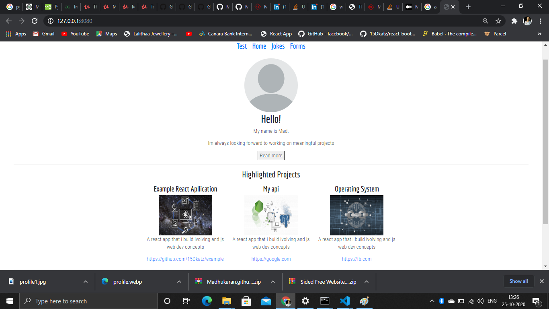
Task: Click the Read more button
Action: tap(271, 156)
